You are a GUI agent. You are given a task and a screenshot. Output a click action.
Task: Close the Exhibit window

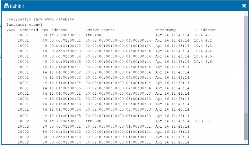tap(244, 6)
